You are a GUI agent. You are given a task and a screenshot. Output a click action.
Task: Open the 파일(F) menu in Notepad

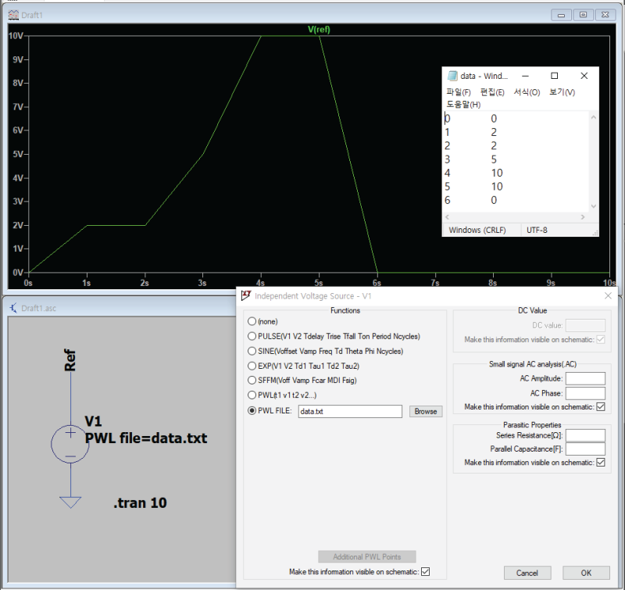tap(459, 92)
